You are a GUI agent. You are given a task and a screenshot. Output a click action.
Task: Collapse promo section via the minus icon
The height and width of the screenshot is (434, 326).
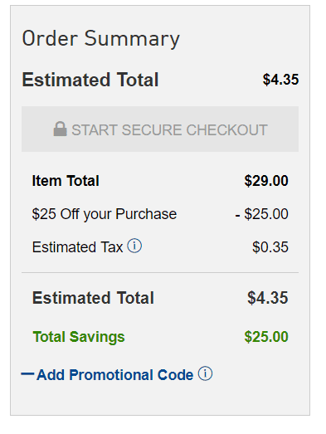pyautogui.click(x=27, y=374)
